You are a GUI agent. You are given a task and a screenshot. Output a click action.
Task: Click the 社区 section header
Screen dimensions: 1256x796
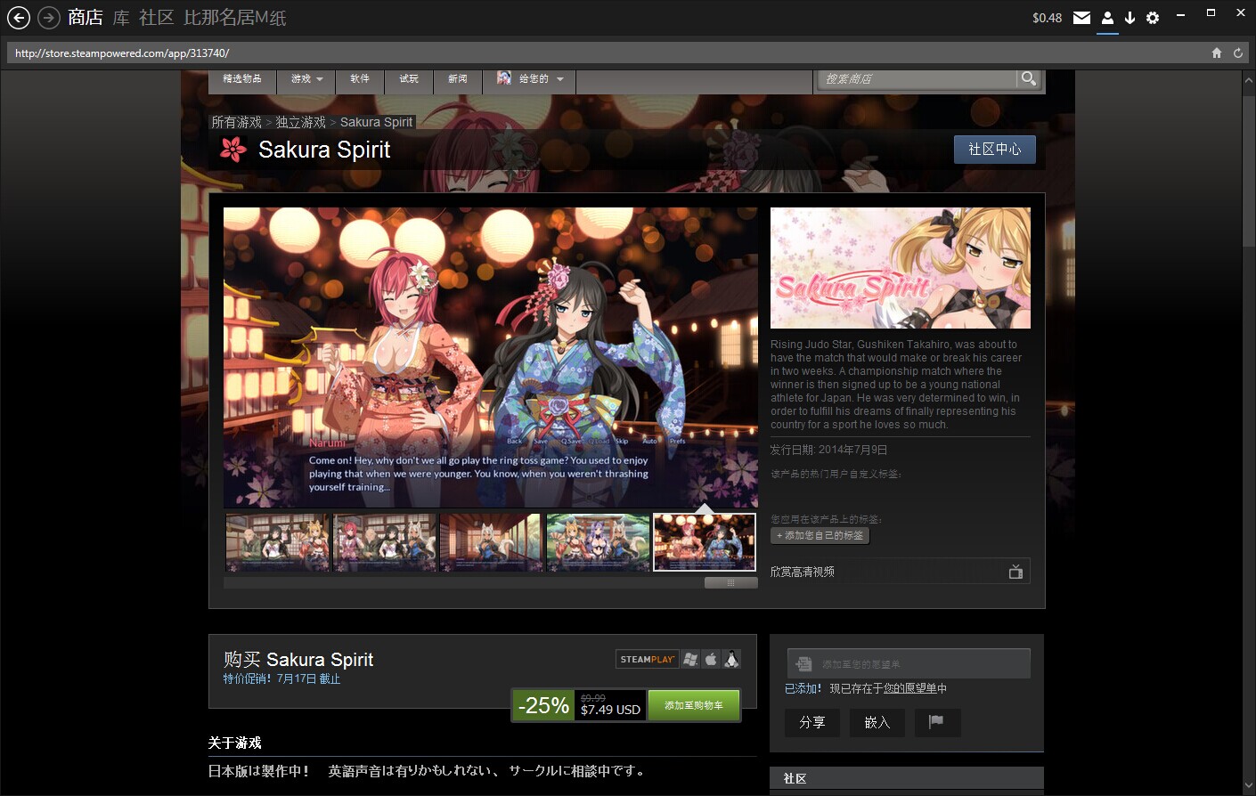(x=907, y=778)
